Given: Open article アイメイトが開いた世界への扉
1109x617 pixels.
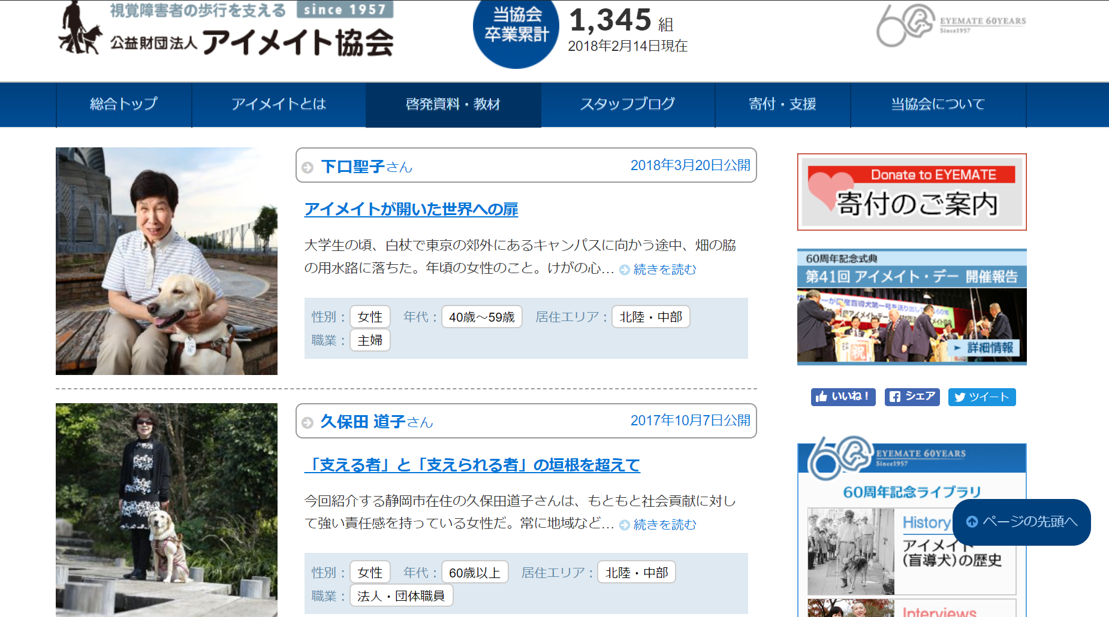Looking at the screenshot, I should tap(411, 209).
